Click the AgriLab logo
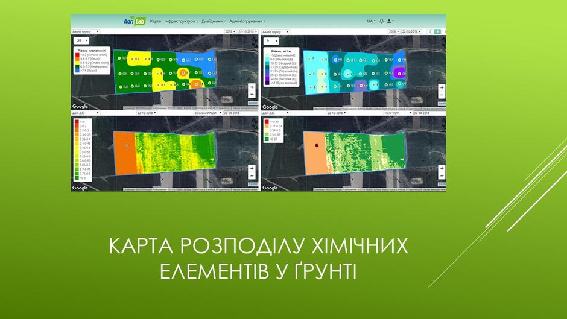 point(134,21)
